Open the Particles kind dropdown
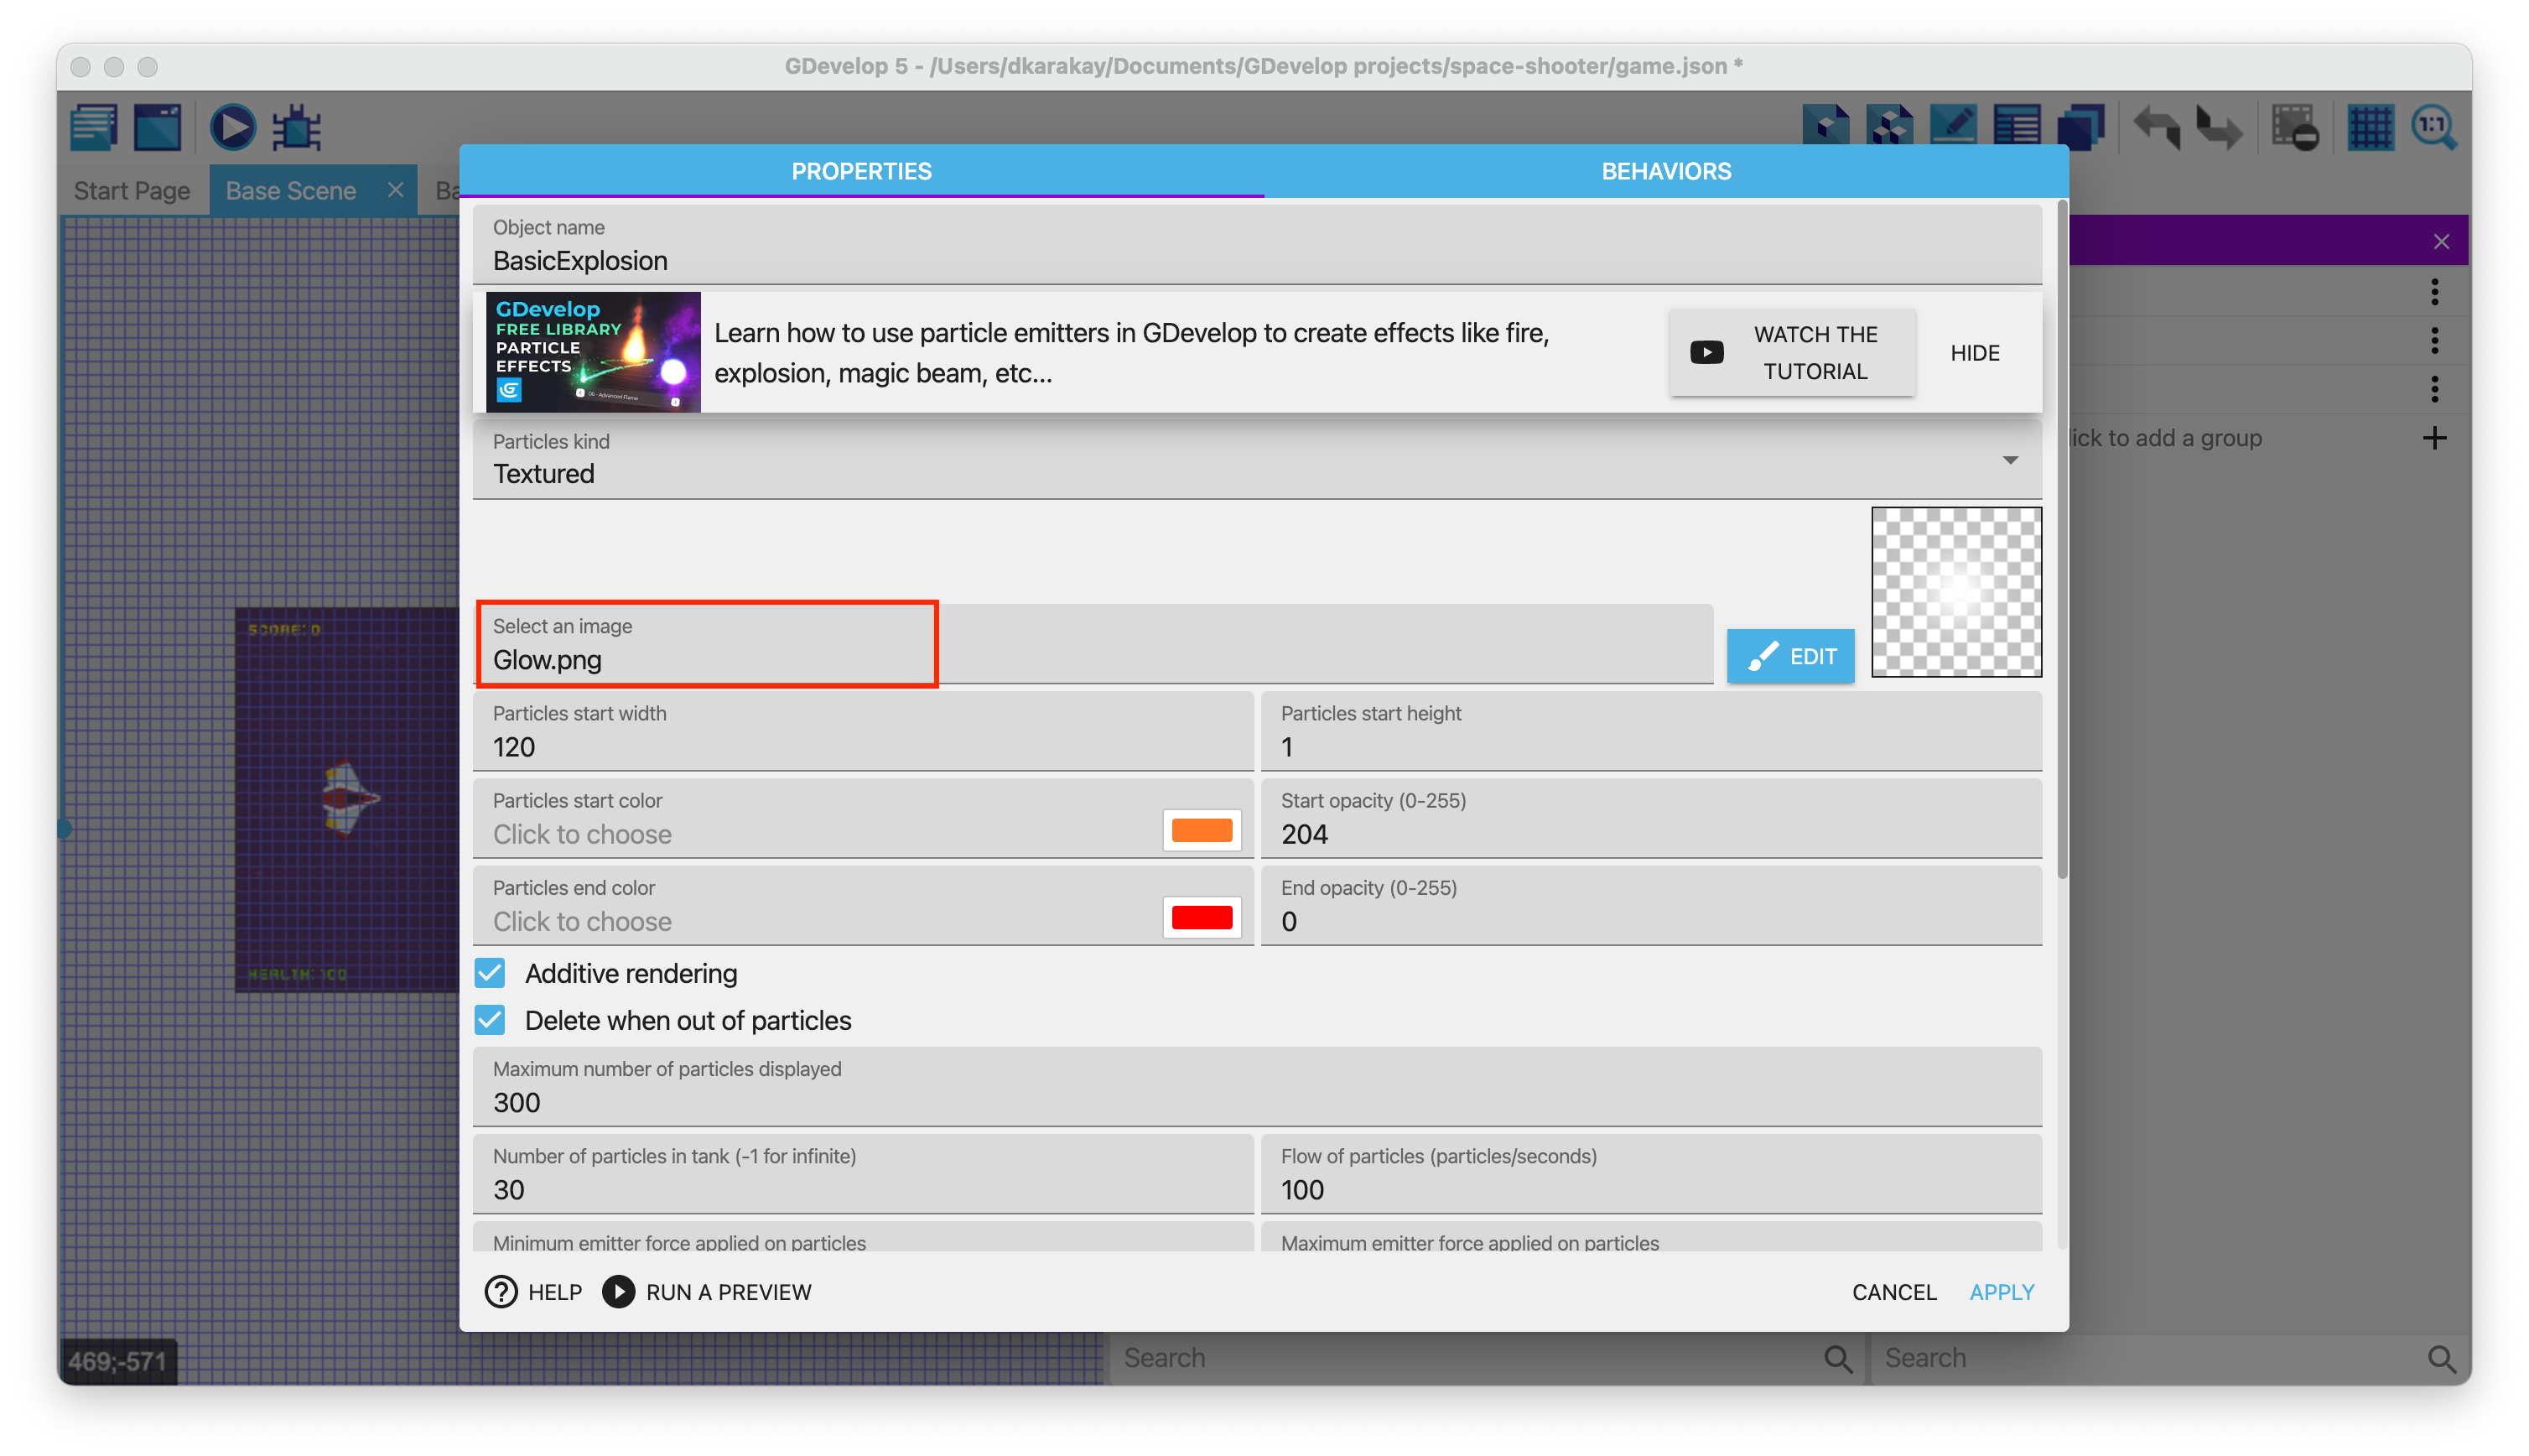Viewport: 2529px width, 1456px height. [2009, 460]
